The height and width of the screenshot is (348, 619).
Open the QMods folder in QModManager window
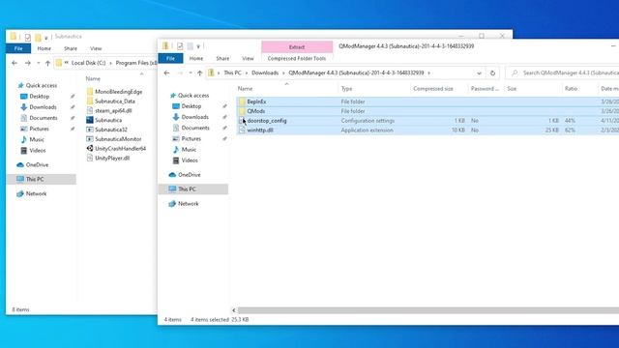click(256, 111)
